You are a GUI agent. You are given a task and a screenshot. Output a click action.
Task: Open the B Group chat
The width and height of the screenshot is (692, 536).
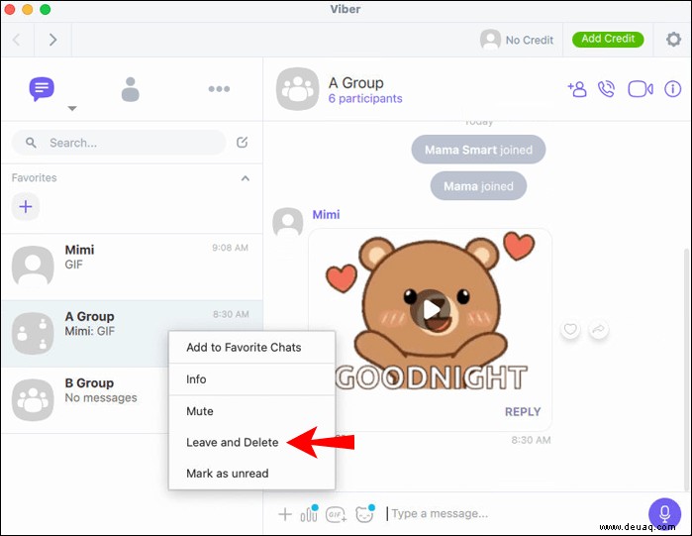85,399
